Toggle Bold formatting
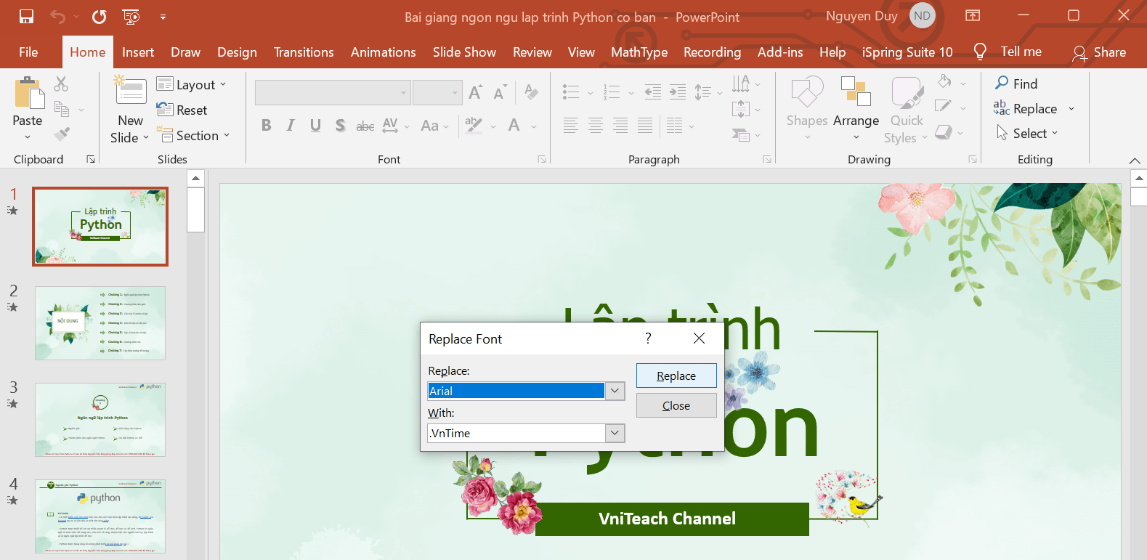The image size is (1147, 560). [x=267, y=125]
